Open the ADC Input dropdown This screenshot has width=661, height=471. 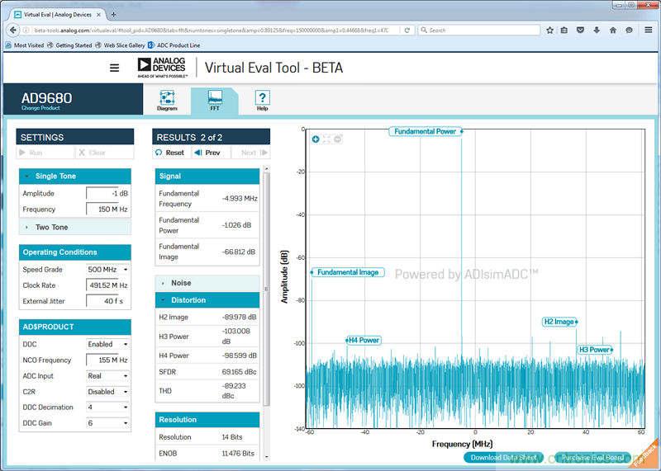(x=107, y=376)
